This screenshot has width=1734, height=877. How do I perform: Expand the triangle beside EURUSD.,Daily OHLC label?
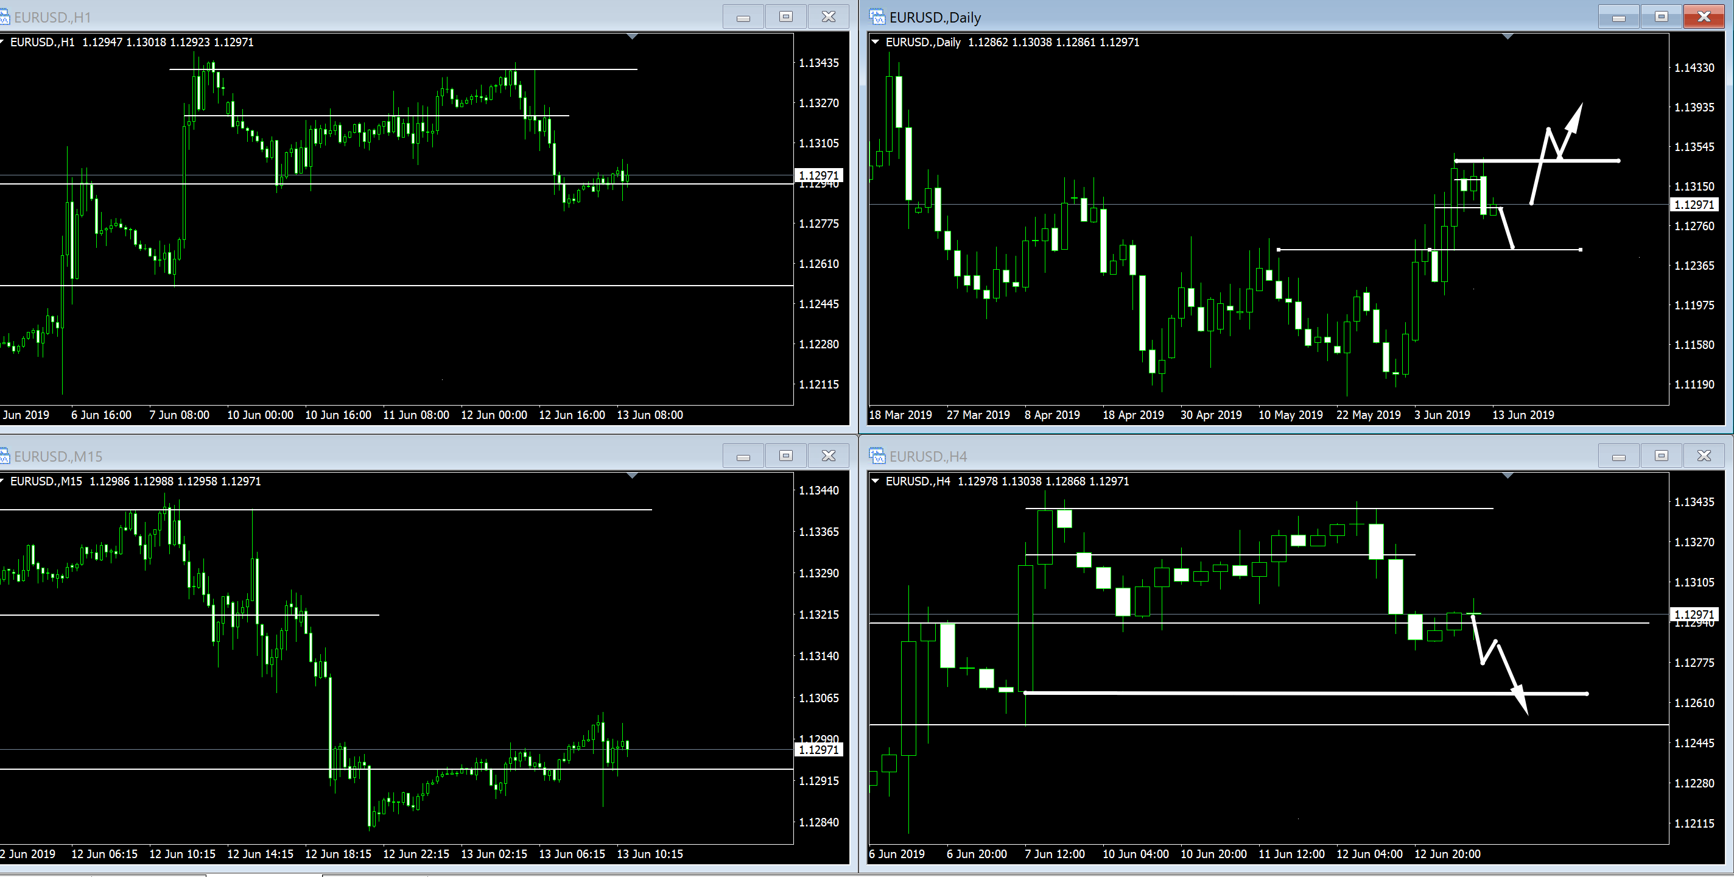tap(876, 42)
